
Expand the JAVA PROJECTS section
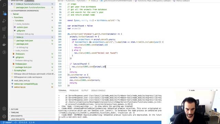click(x=18, y=119)
